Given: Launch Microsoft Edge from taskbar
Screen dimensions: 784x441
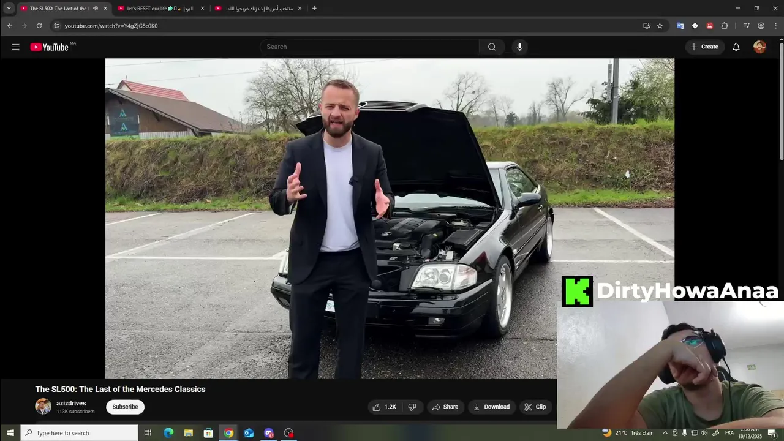Looking at the screenshot, I should coord(168,433).
